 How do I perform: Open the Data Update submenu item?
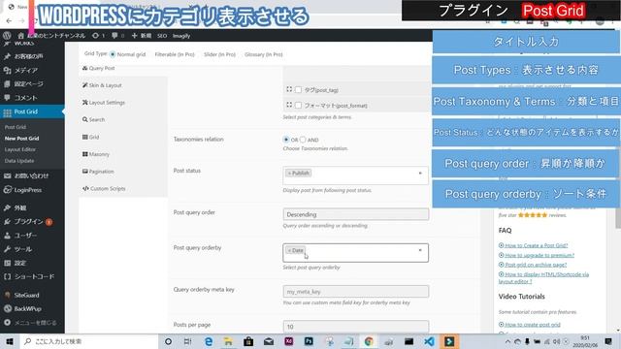[x=19, y=161]
